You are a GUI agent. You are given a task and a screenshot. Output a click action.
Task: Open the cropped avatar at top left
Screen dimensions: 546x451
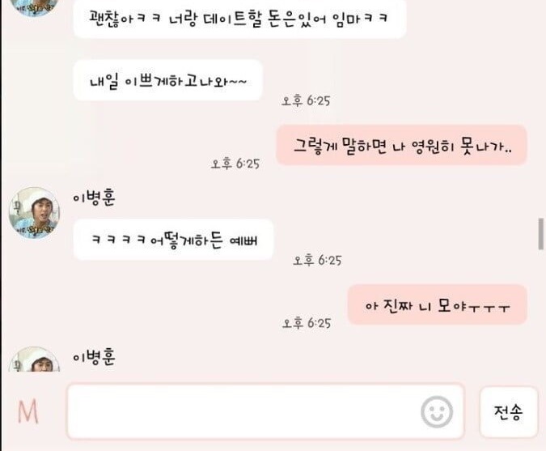tap(34, 7)
